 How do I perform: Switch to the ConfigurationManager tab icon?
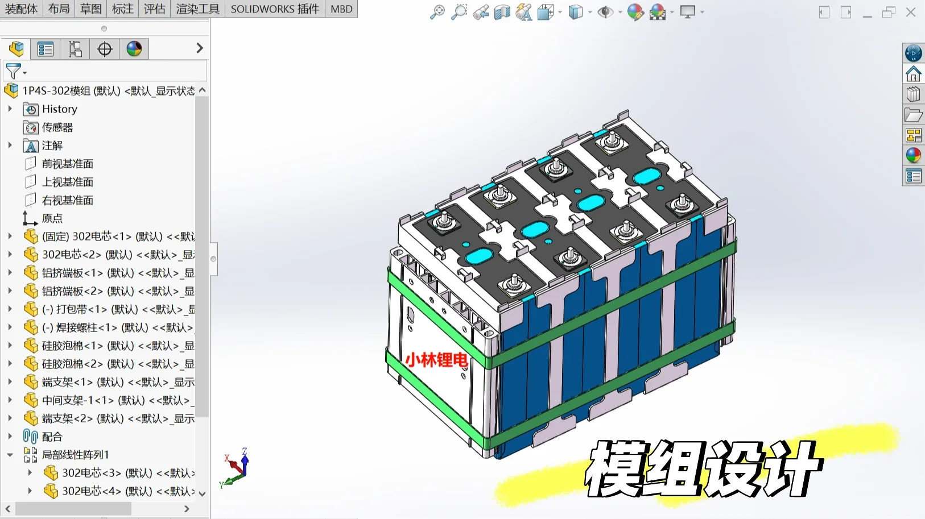75,49
